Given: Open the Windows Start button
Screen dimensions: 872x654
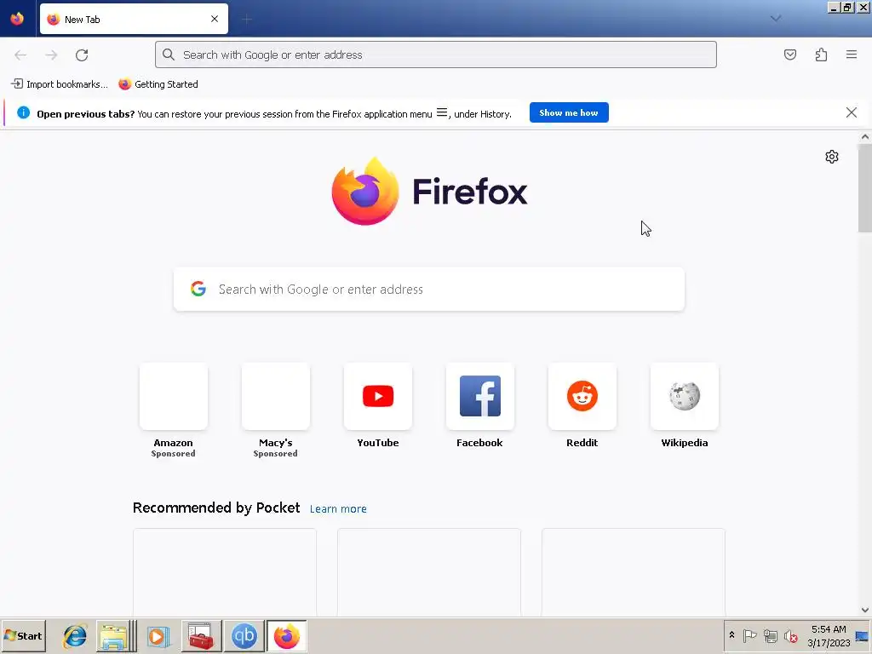Looking at the screenshot, I should [x=23, y=635].
